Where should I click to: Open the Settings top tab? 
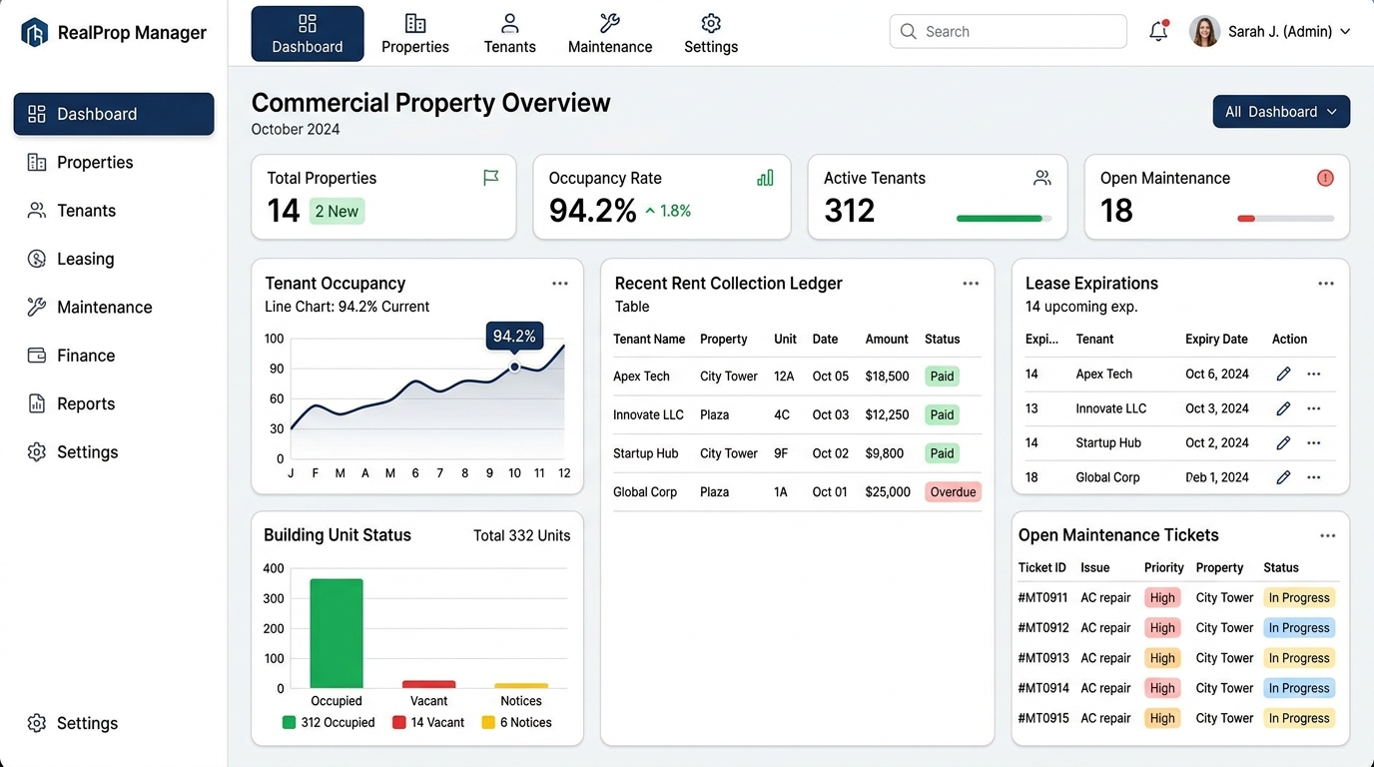[x=711, y=34]
